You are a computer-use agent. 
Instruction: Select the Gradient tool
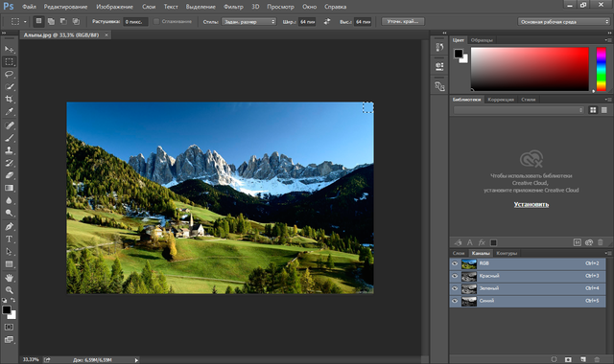[9, 188]
